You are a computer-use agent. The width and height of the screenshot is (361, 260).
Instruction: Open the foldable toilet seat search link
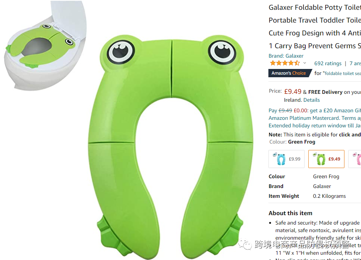(343, 73)
